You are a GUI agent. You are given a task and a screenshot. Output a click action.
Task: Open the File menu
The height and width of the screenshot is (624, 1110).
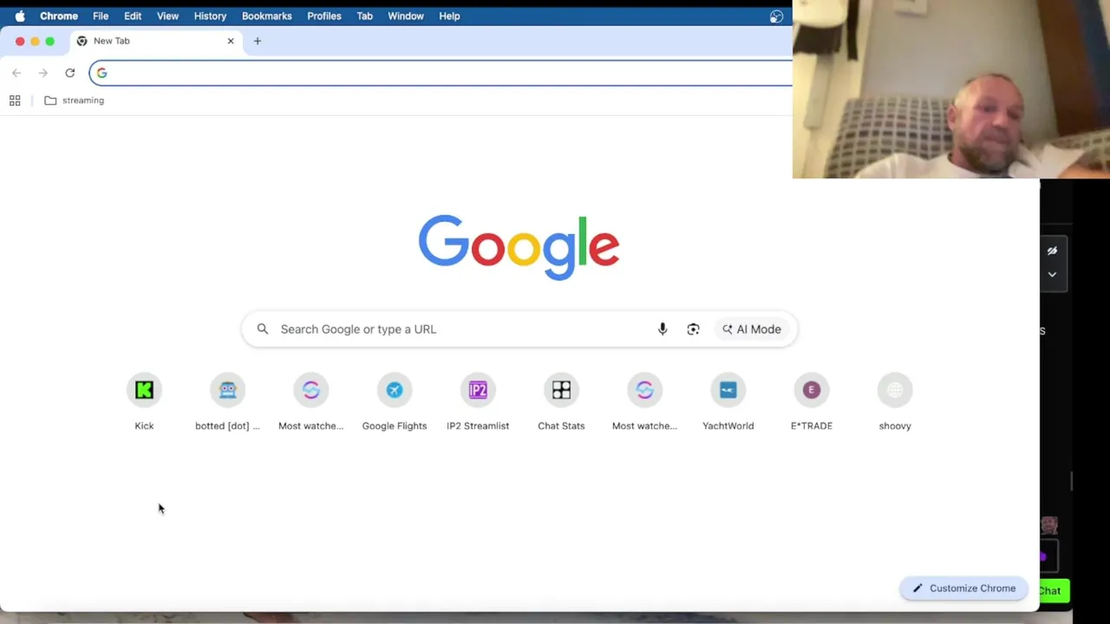tap(101, 16)
